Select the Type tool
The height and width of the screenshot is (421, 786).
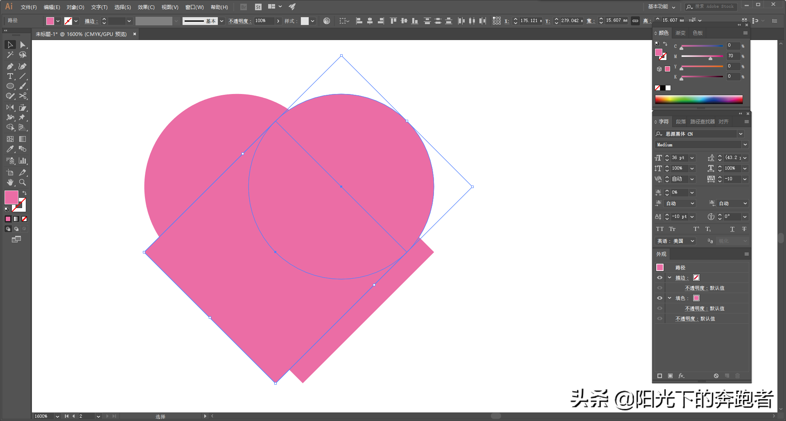(10, 76)
